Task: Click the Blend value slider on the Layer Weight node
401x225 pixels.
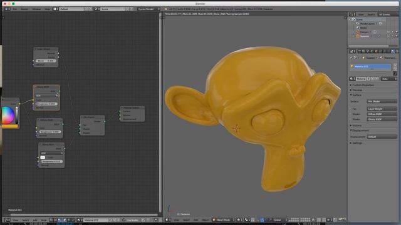Action: (x=46, y=61)
